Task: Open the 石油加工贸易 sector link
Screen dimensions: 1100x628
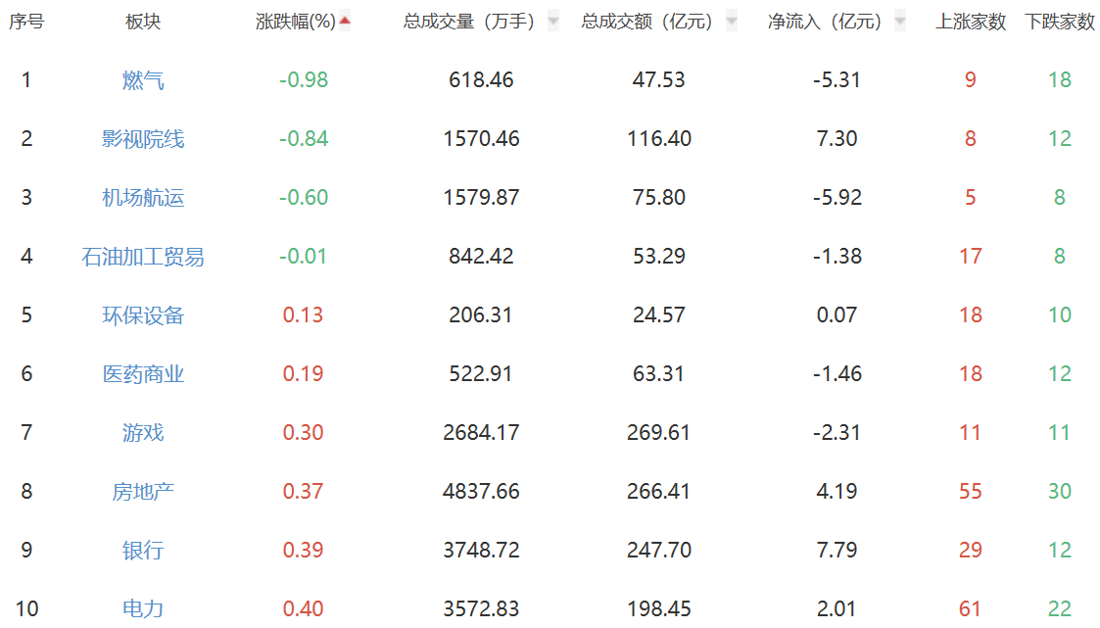Action: 143,257
